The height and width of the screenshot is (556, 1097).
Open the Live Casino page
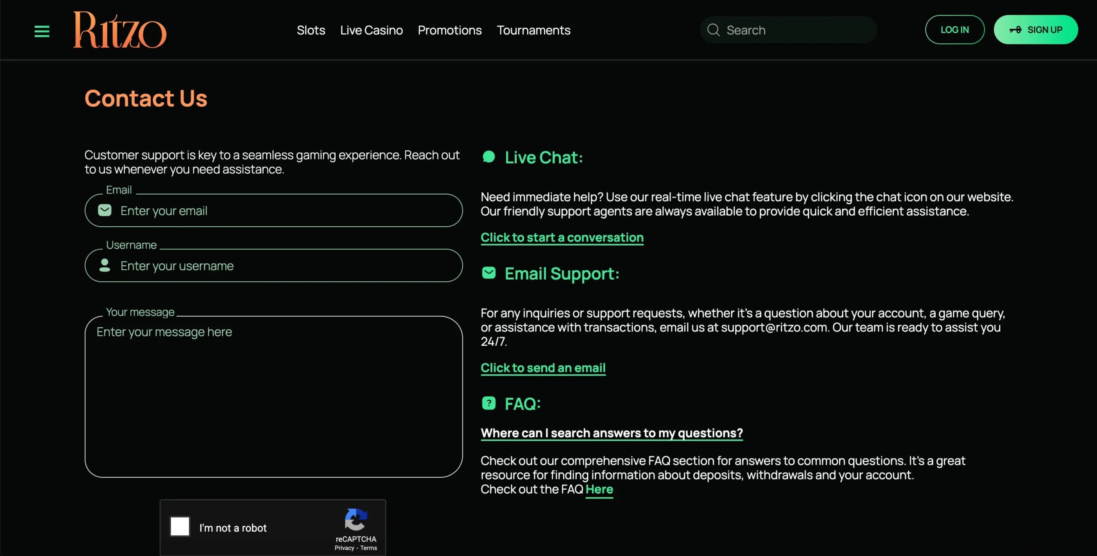pos(371,30)
